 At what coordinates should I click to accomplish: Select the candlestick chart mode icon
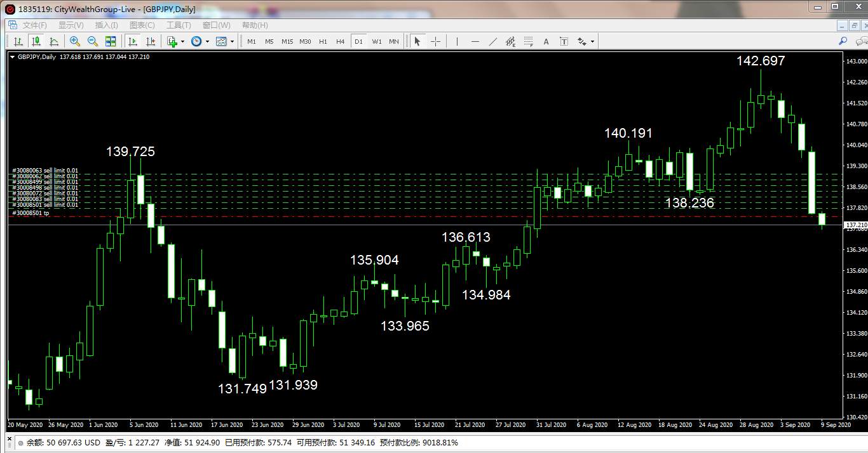(x=36, y=41)
